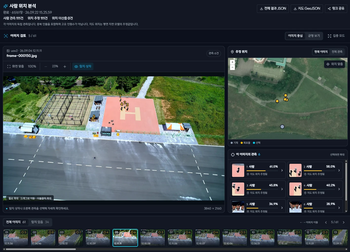
Task: Fit image with 화면 맞춤
Action: pos(15,66)
